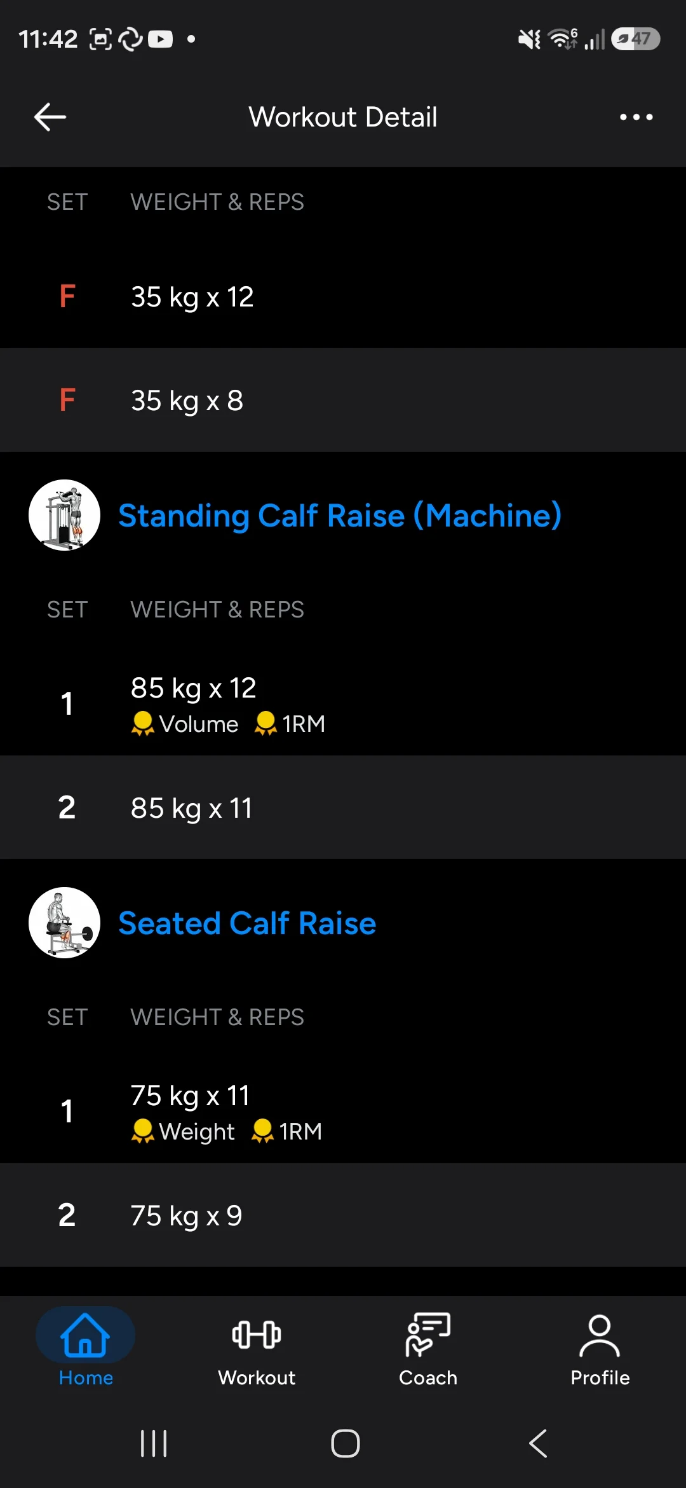
Task: Tap the Weight record medal icon
Action: (x=142, y=1131)
